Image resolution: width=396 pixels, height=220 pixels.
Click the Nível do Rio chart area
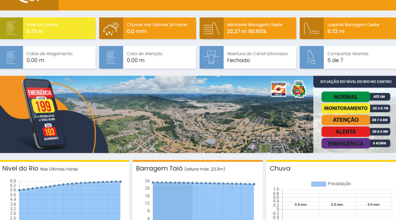[x=69, y=201]
